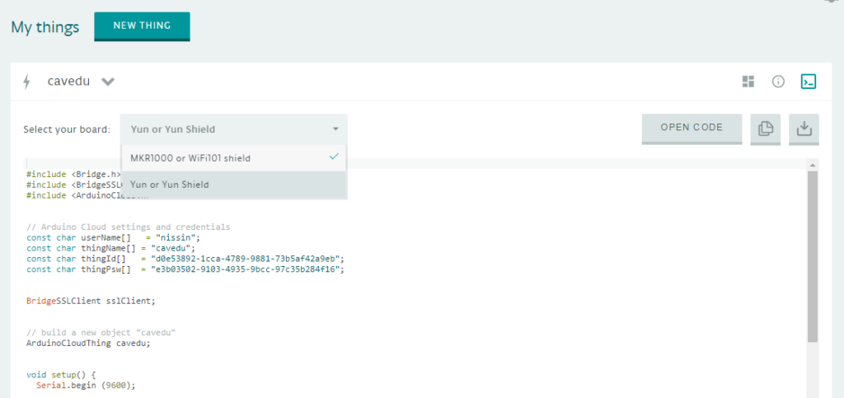Click the lightning bolt icon beside cavedu
This screenshot has height=398, width=844.
click(26, 82)
